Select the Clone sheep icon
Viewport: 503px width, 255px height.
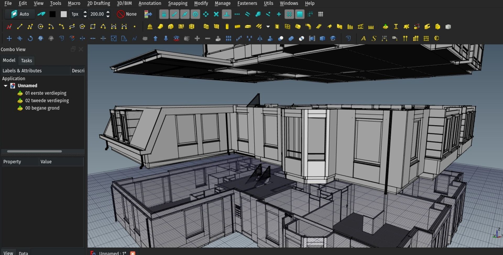[40, 38]
